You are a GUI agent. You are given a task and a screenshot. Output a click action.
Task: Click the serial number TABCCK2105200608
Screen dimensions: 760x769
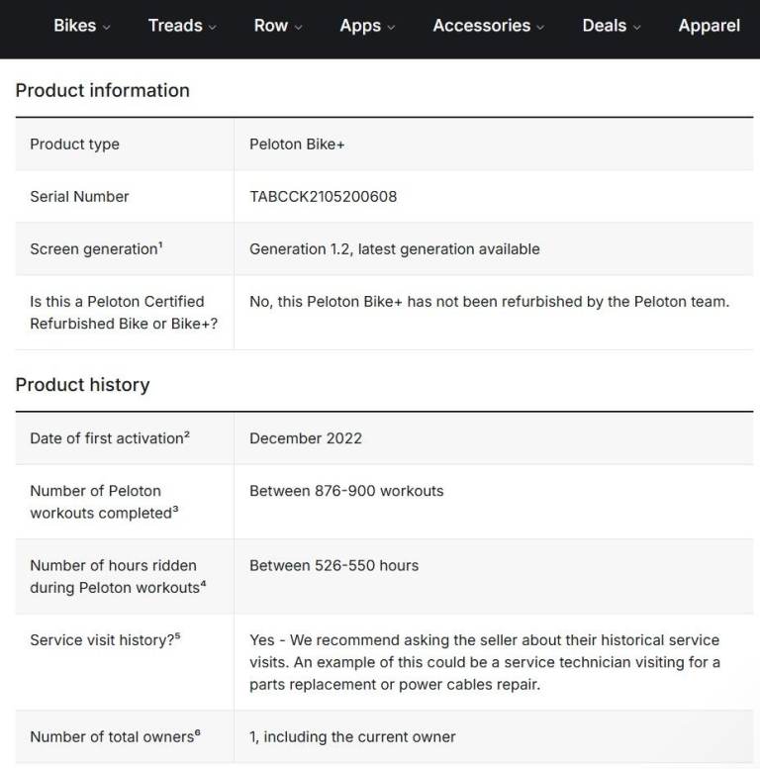coord(323,196)
